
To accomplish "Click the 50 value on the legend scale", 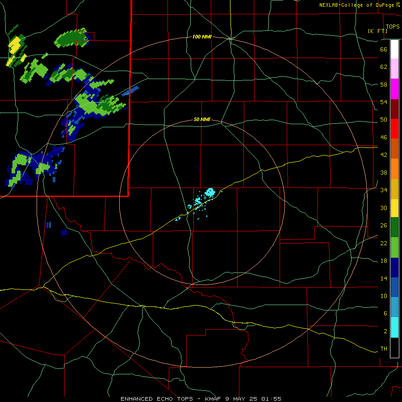I will click(384, 120).
